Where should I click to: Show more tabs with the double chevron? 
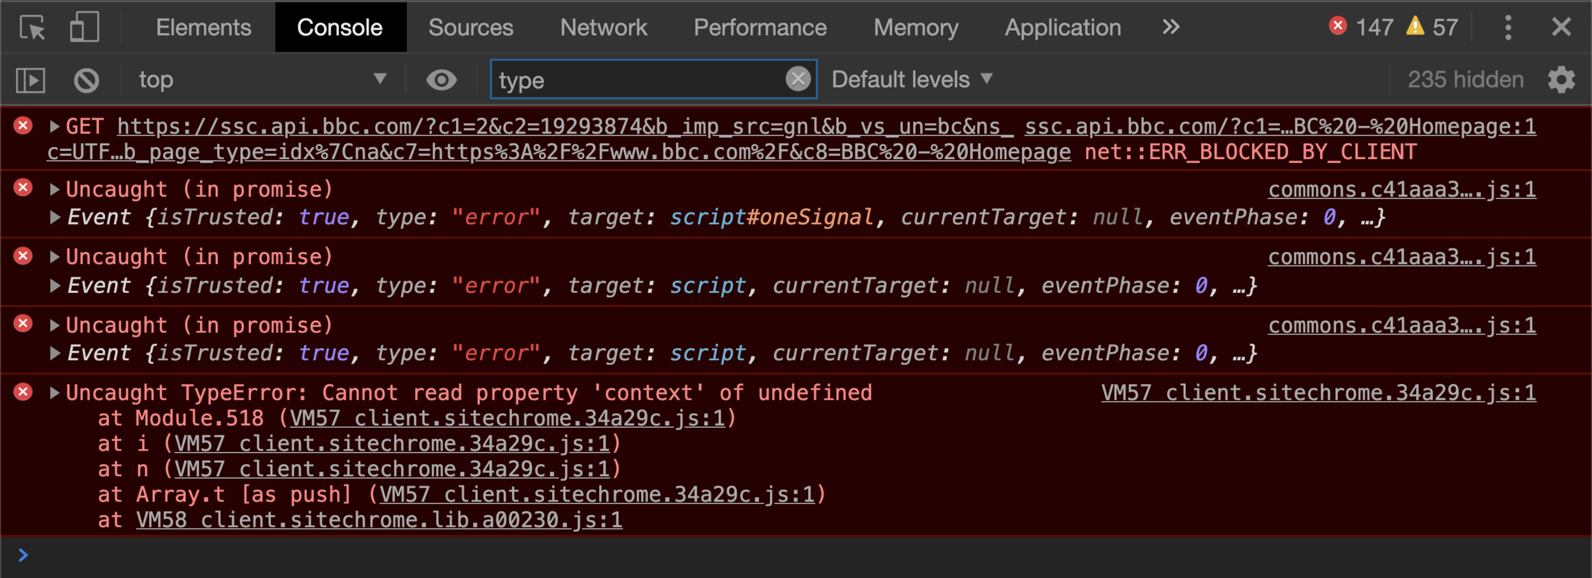(1170, 27)
